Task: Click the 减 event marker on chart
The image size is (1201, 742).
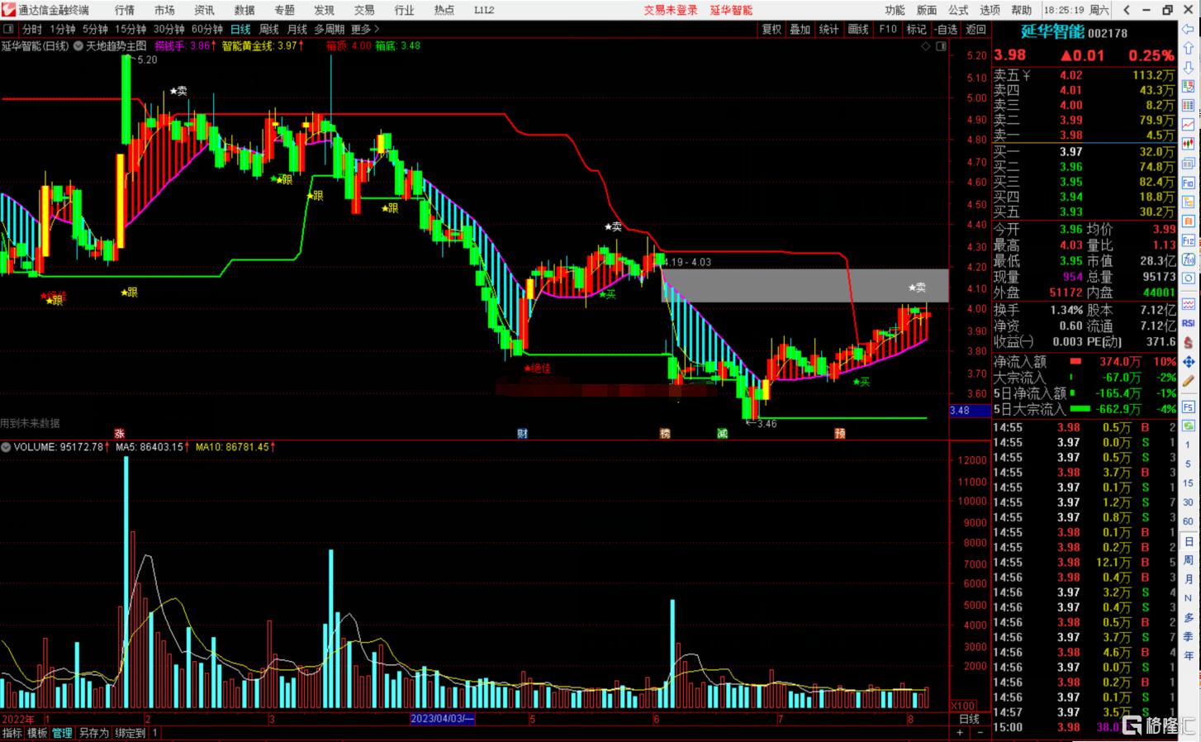Action: (722, 433)
